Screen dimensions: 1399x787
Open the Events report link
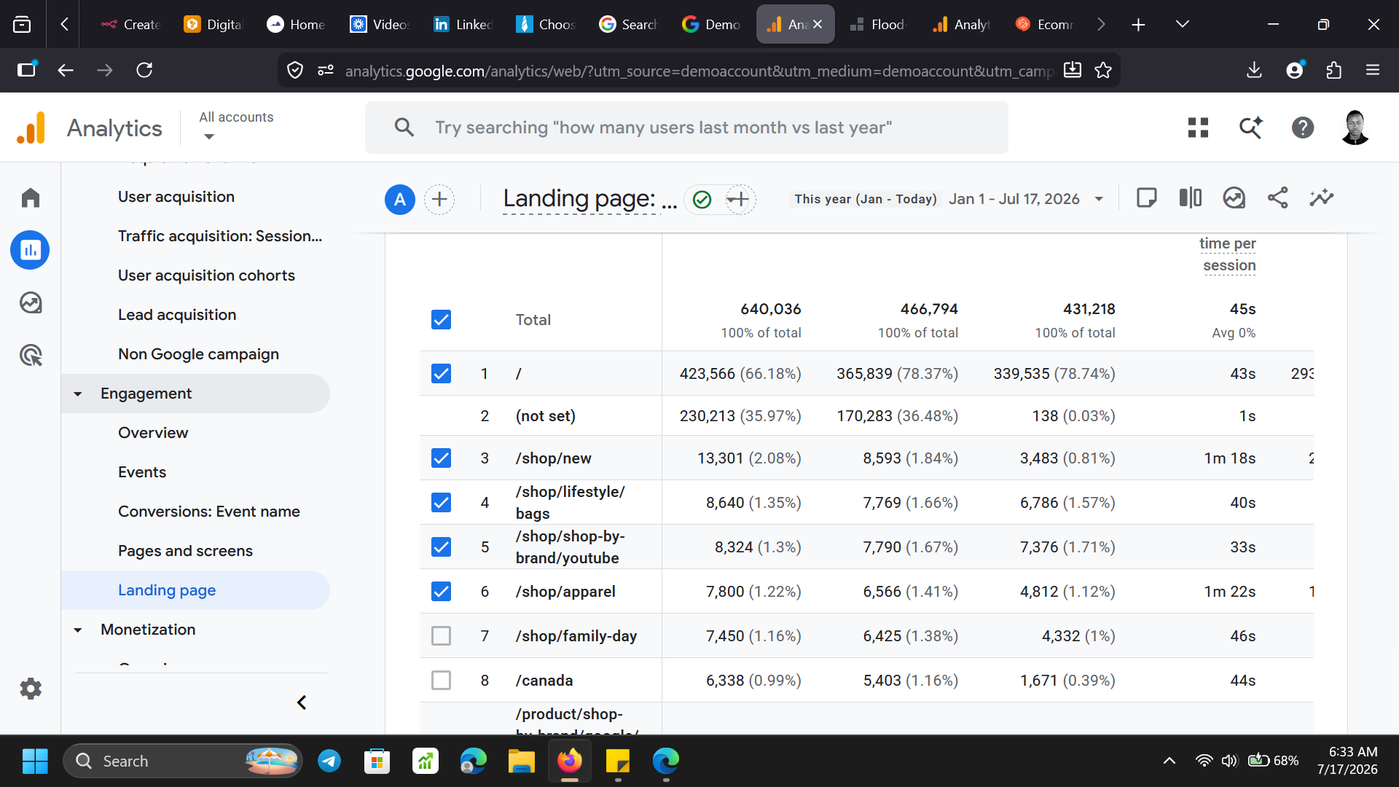pyautogui.click(x=142, y=472)
